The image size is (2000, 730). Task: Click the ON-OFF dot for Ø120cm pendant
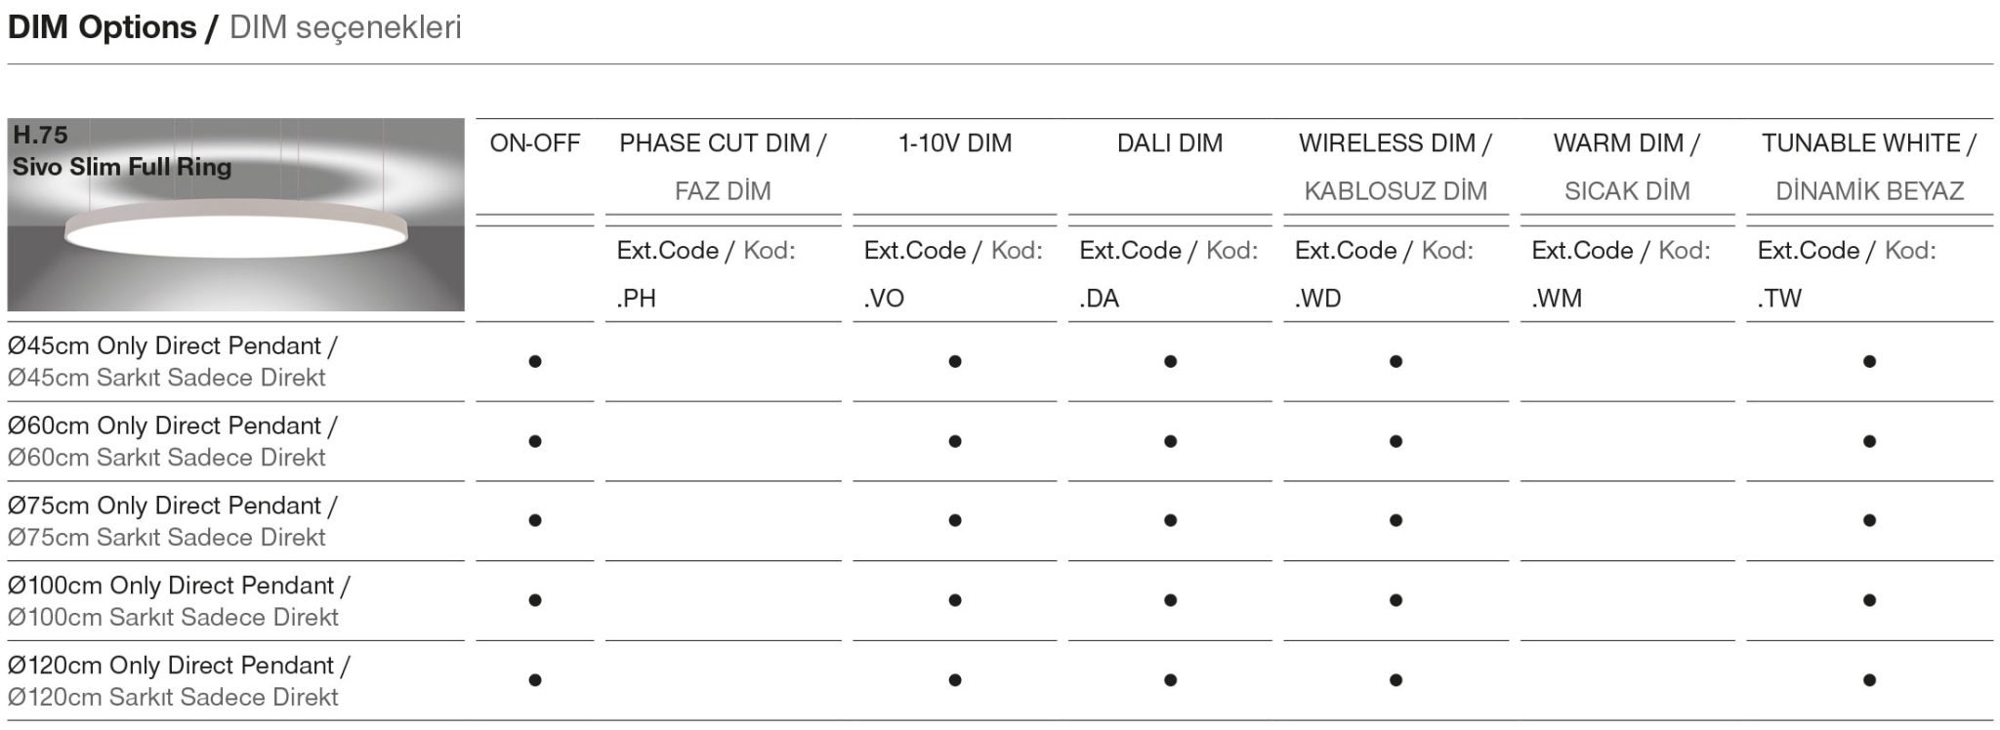point(534,680)
